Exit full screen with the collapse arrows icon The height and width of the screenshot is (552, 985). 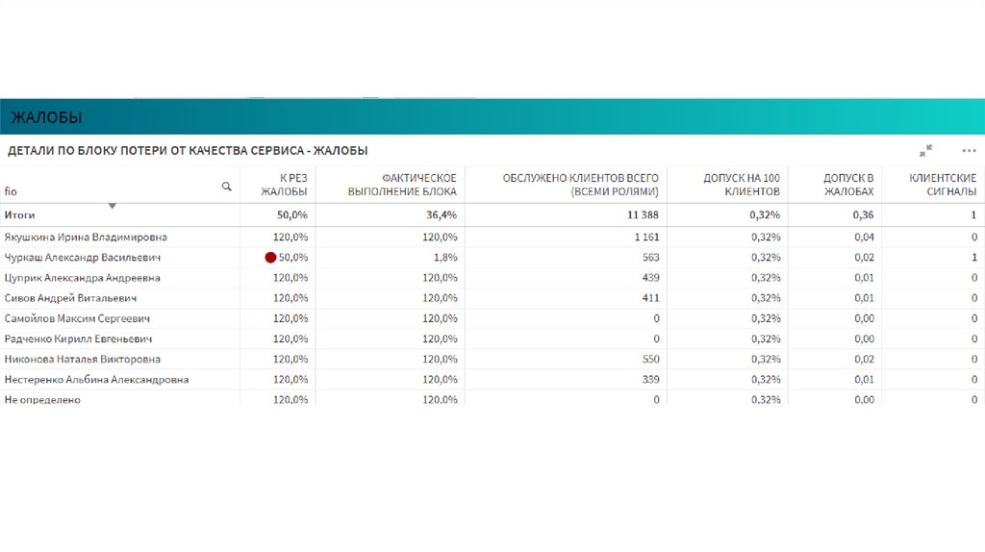pyautogui.click(x=926, y=151)
